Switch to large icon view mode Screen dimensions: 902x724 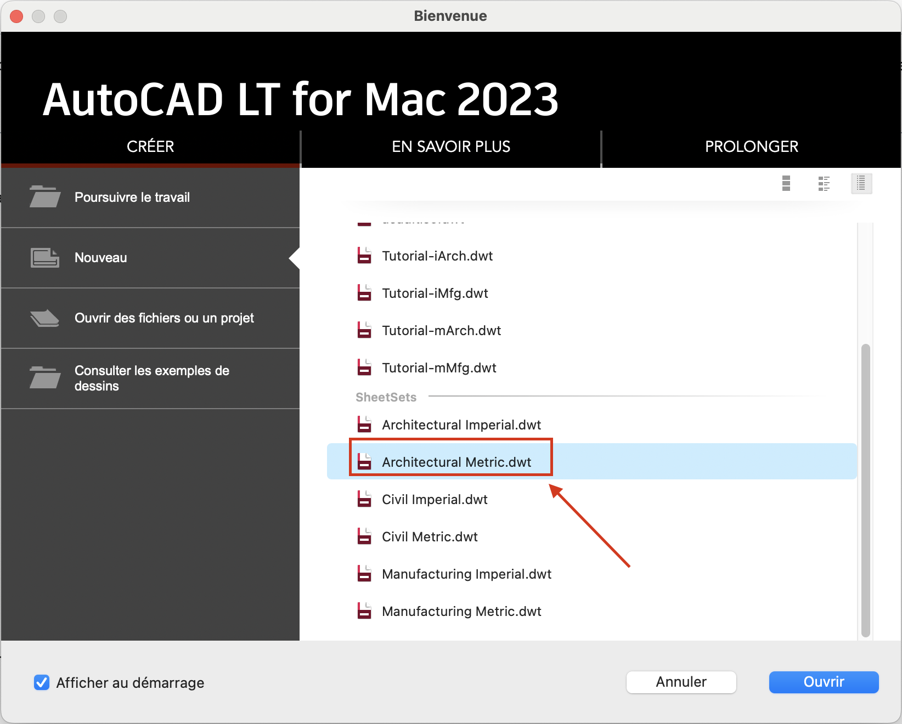point(786,183)
